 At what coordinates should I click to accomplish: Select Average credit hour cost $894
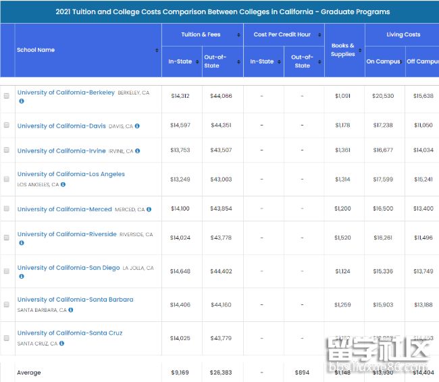pyautogui.click(x=302, y=373)
